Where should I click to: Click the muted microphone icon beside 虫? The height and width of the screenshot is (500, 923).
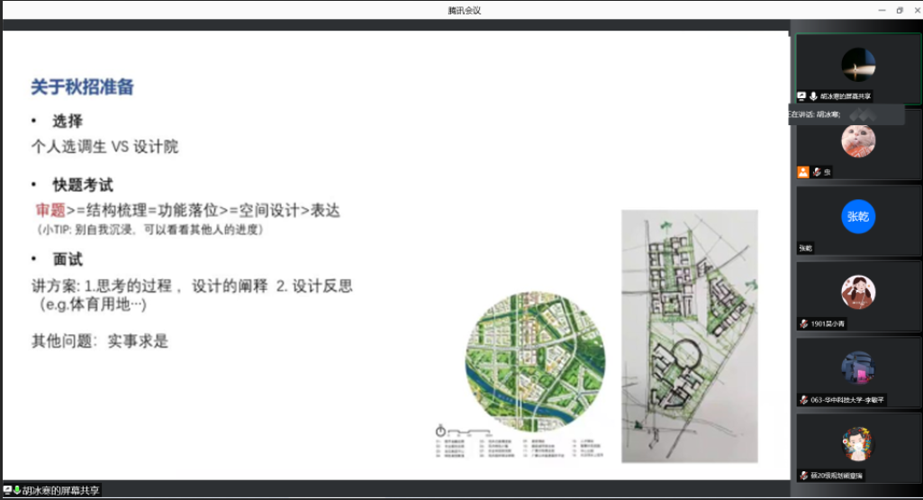click(817, 171)
